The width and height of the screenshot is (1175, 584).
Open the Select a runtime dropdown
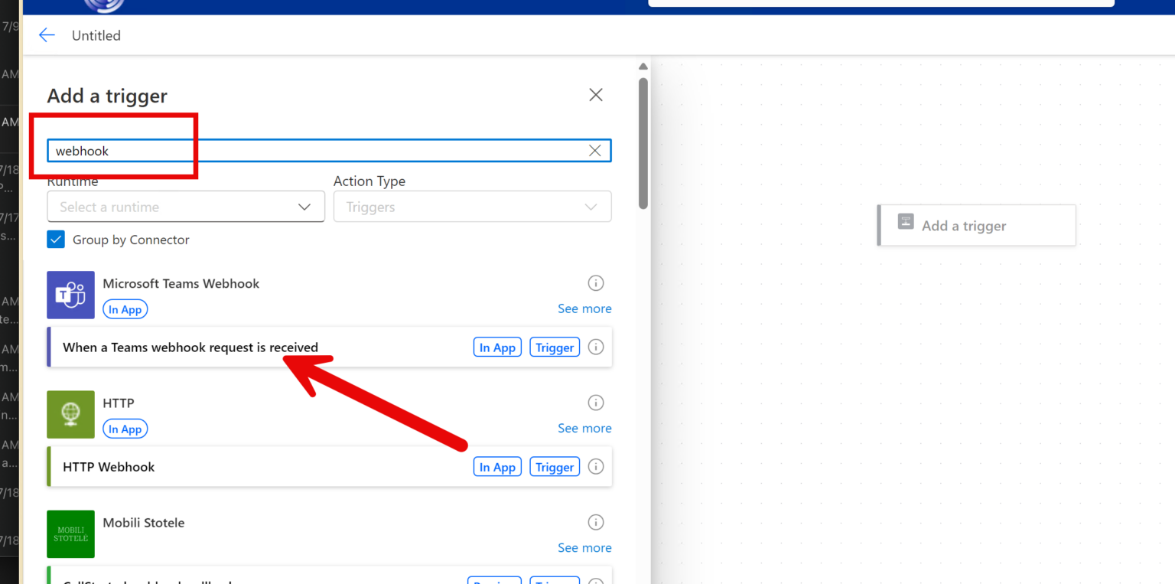pos(186,207)
